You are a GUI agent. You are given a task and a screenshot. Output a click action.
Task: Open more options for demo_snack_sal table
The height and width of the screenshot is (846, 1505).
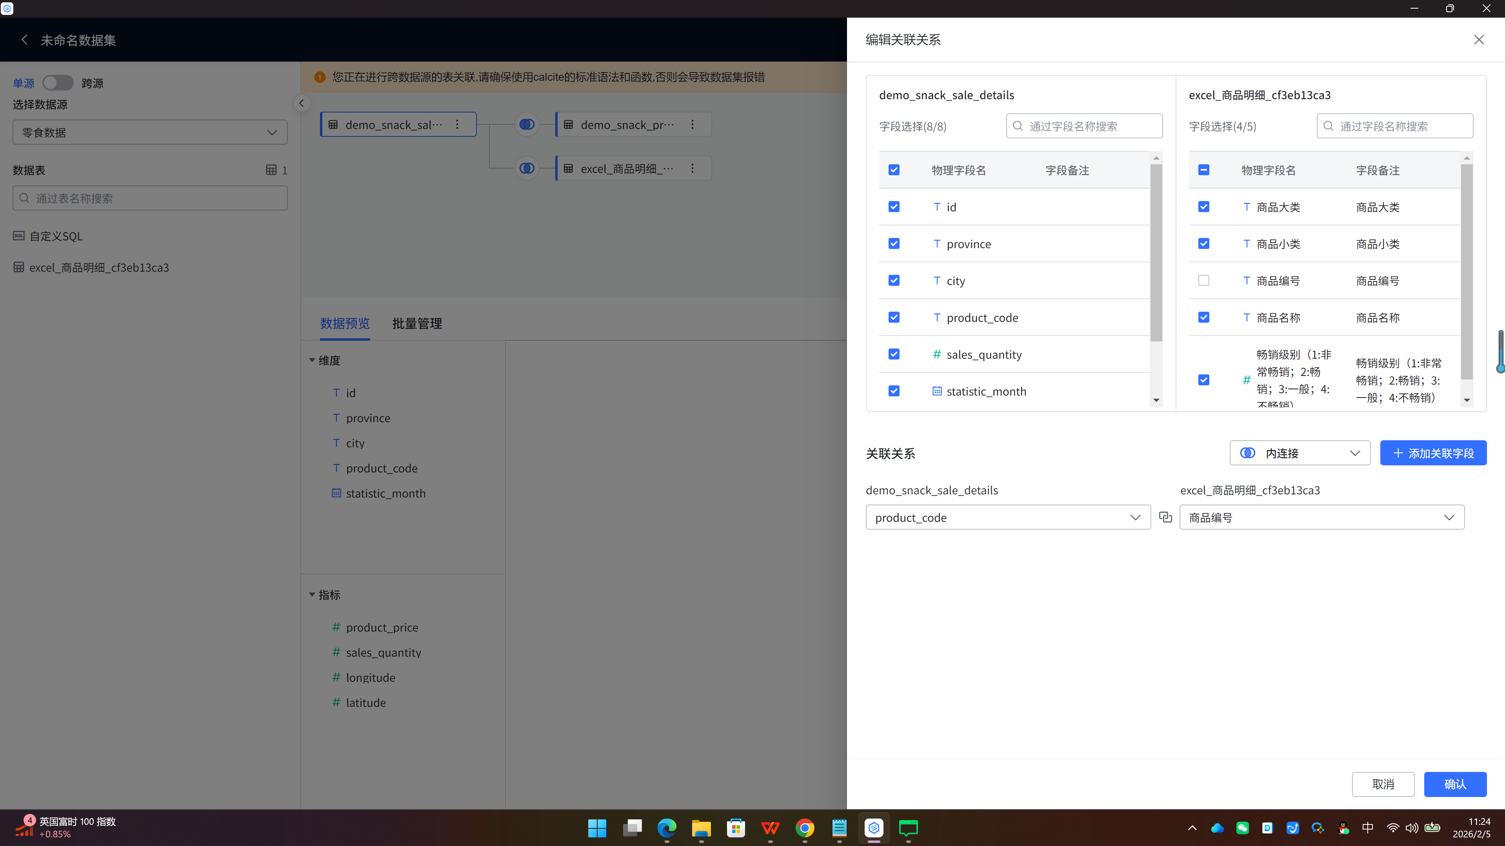pyautogui.click(x=458, y=124)
